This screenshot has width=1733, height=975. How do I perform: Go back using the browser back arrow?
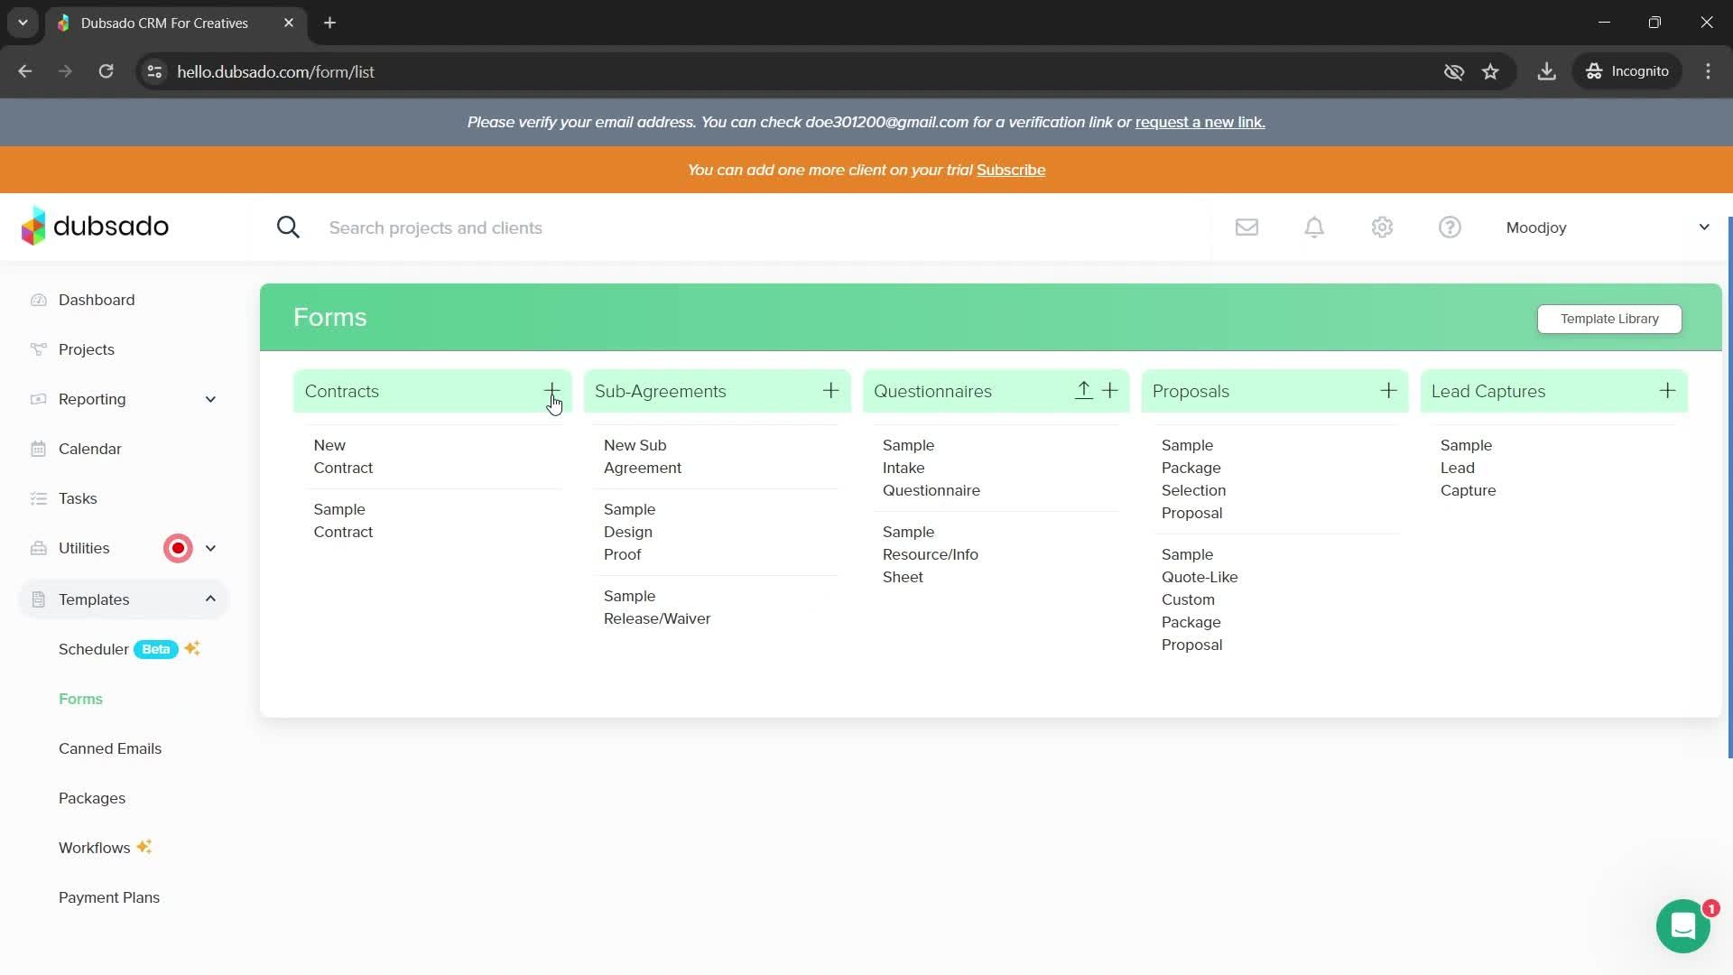pos(25,71)
